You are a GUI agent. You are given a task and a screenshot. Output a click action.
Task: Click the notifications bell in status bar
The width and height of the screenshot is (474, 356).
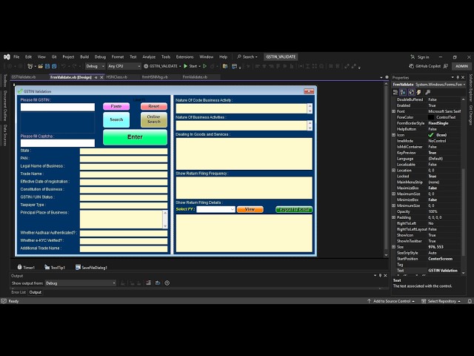click(470, 301)
